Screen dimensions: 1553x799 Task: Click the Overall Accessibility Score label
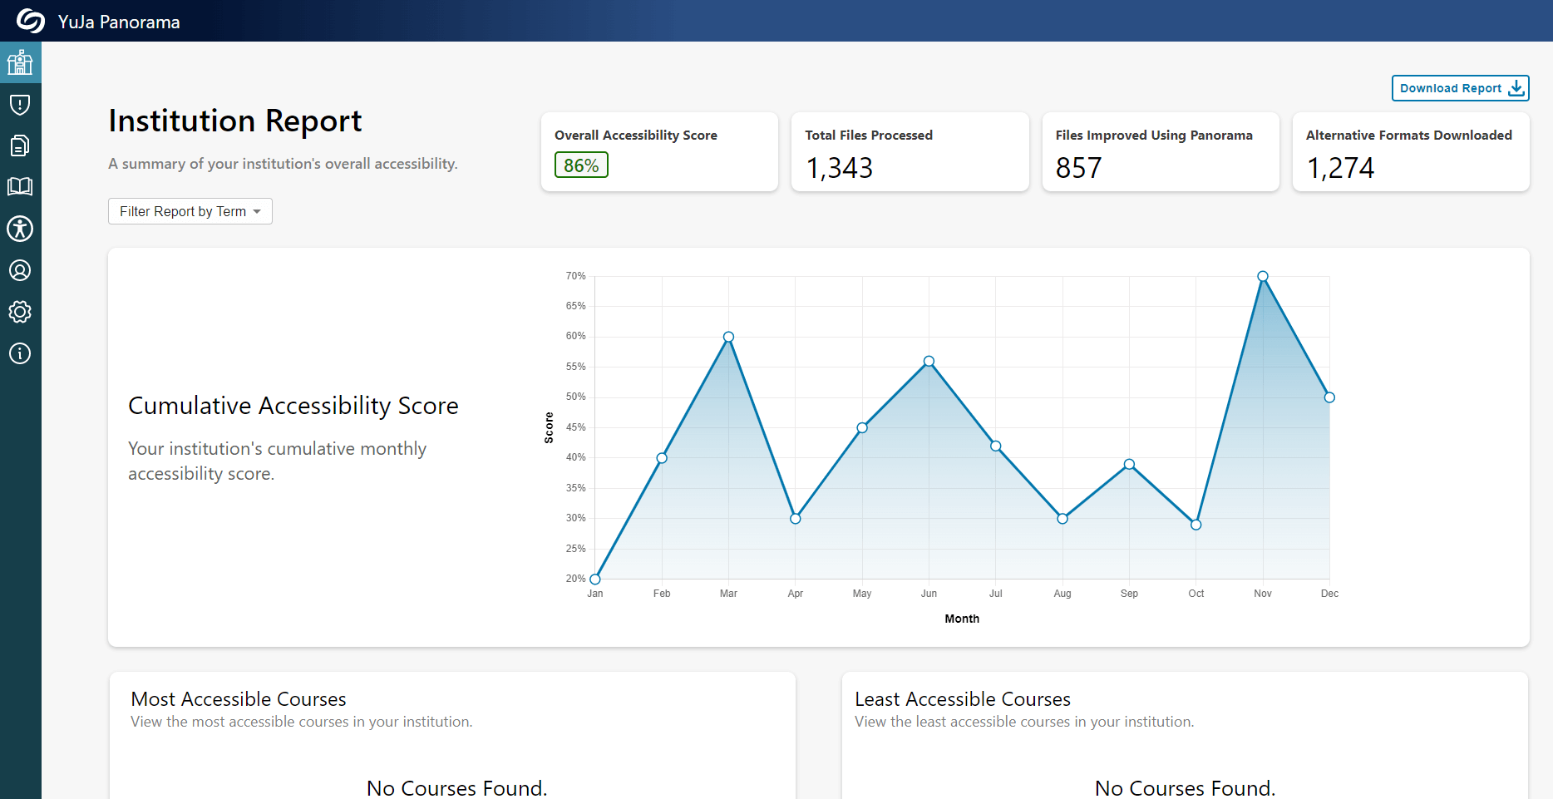[636, 135]
